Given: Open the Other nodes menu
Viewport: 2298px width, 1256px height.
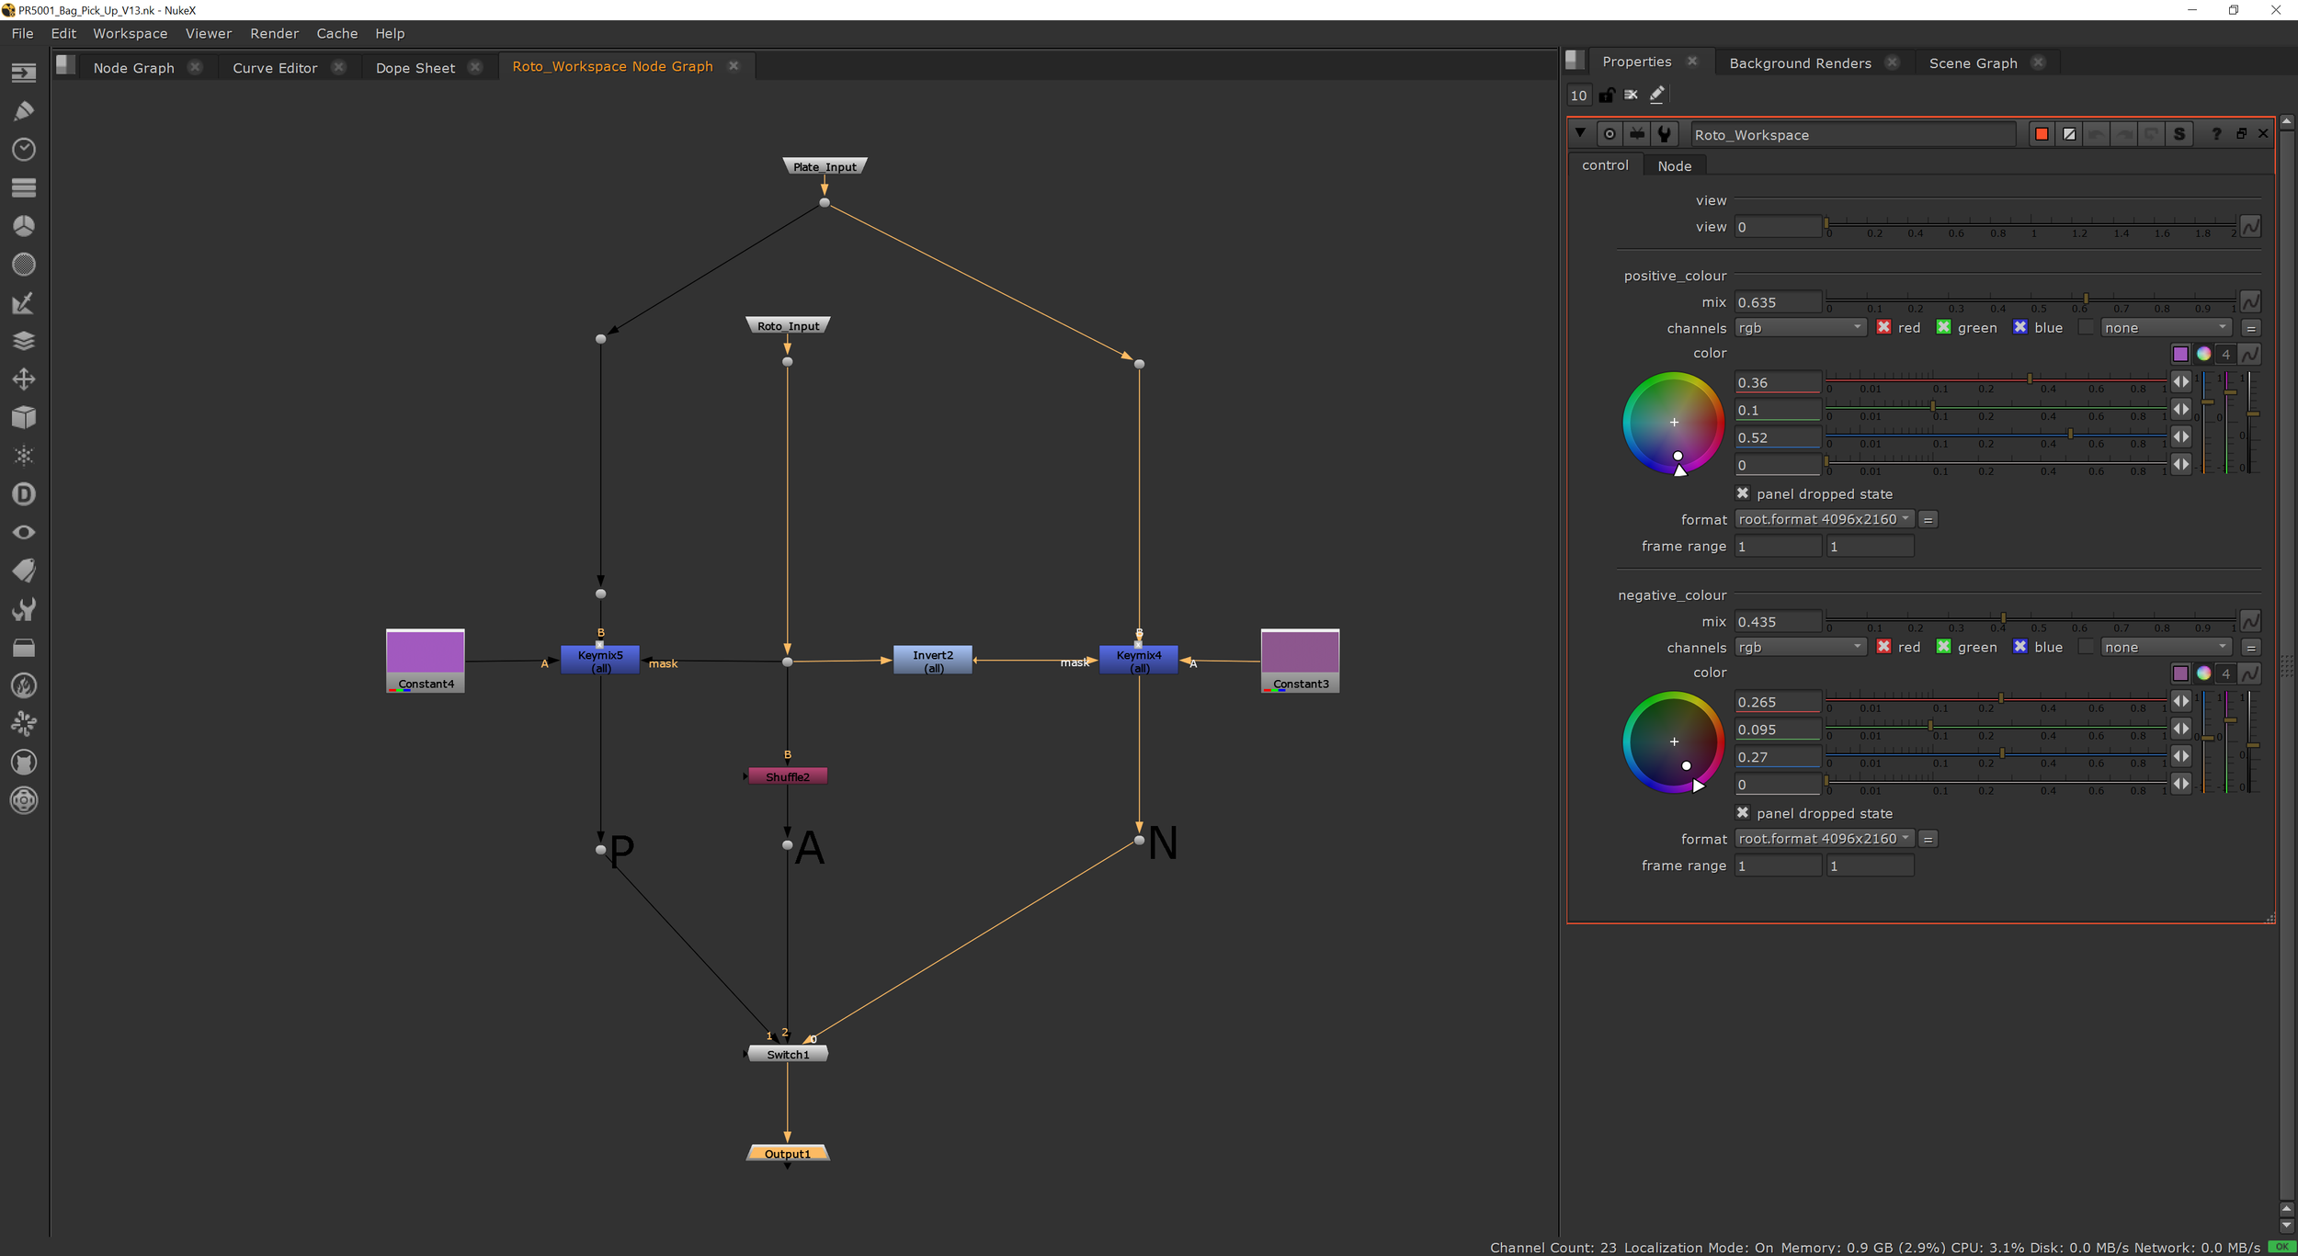Looking at the screenshot, I should point(24,648).
